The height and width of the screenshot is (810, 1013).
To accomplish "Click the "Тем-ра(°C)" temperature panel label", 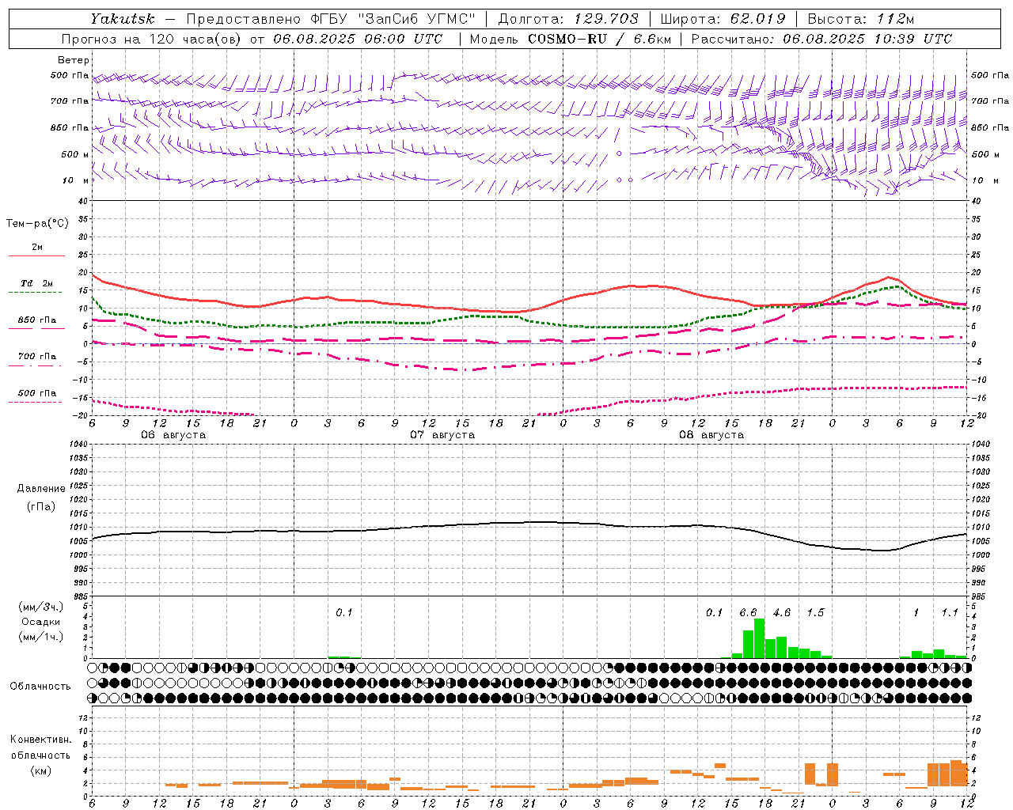I will [x=37, y=224].
